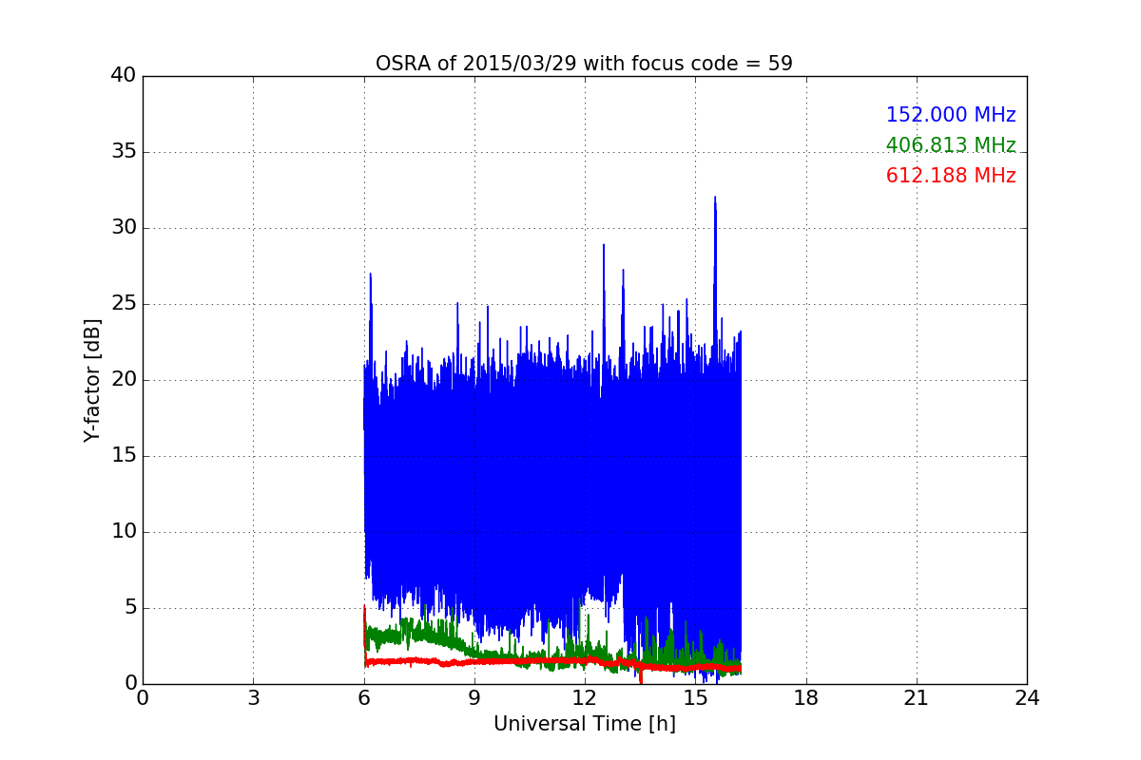Click the y-axis tick label '5'
Screen dimensions: 1141x760
pos(130,608)
